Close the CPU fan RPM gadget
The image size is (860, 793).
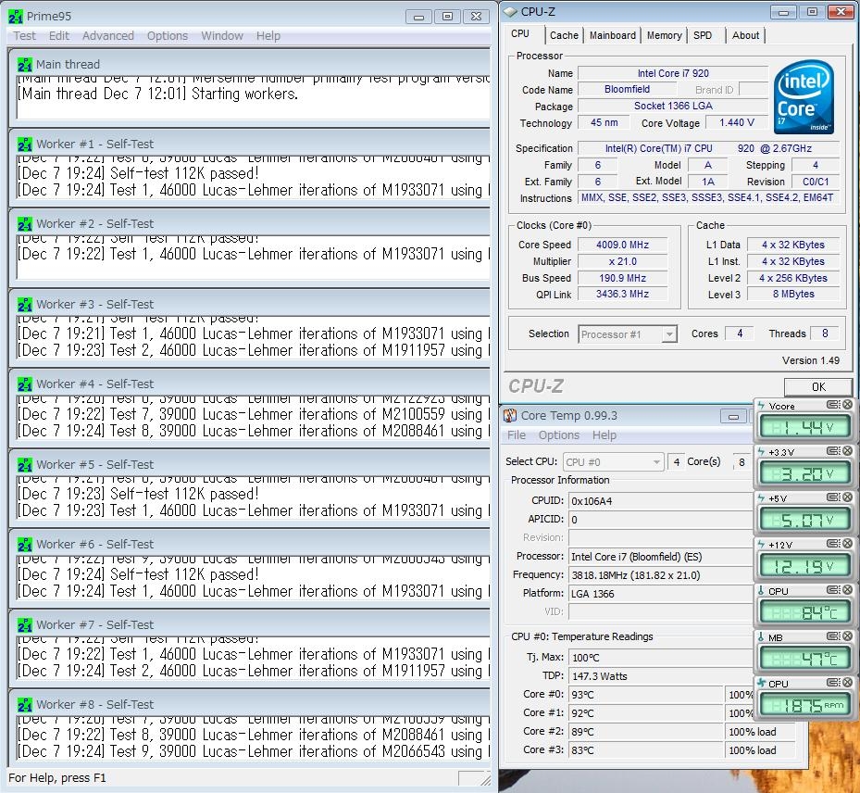[847, 684]
